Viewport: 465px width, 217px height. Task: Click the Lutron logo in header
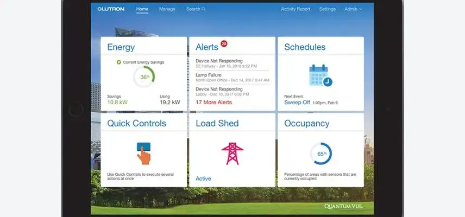coord(111,9)
